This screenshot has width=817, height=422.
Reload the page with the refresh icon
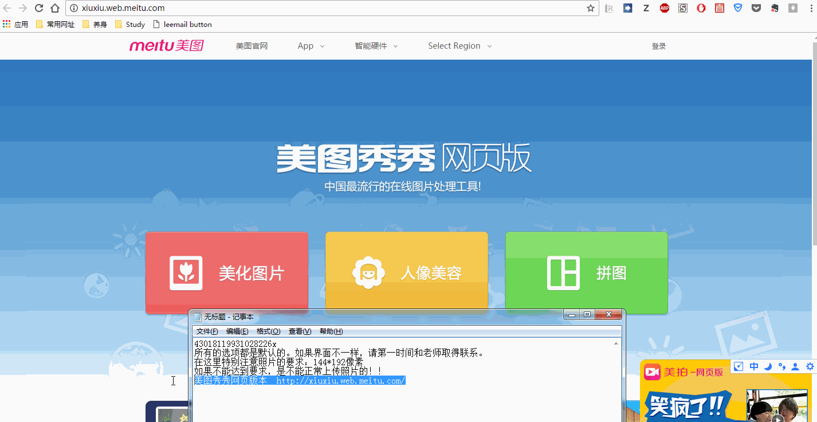(x=39, y=8)
